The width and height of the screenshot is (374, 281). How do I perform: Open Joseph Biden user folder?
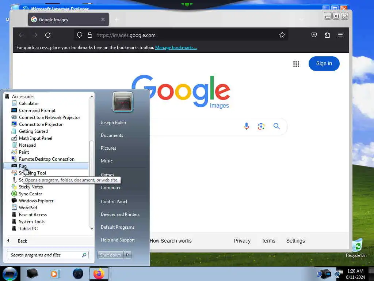pos(113,122)
